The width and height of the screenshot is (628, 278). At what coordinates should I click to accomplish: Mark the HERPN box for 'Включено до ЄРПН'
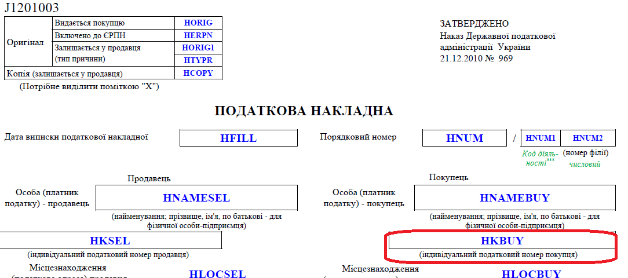coord(198,35)
